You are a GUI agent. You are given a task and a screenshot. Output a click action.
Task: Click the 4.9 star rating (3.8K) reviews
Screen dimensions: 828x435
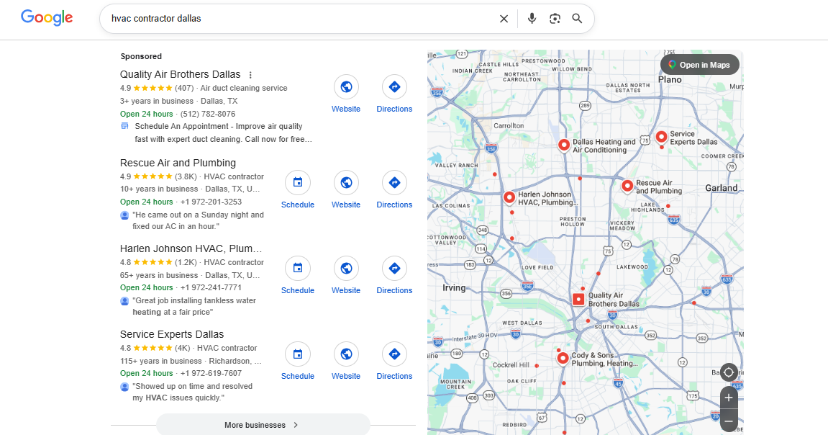[x=158, y=176]
